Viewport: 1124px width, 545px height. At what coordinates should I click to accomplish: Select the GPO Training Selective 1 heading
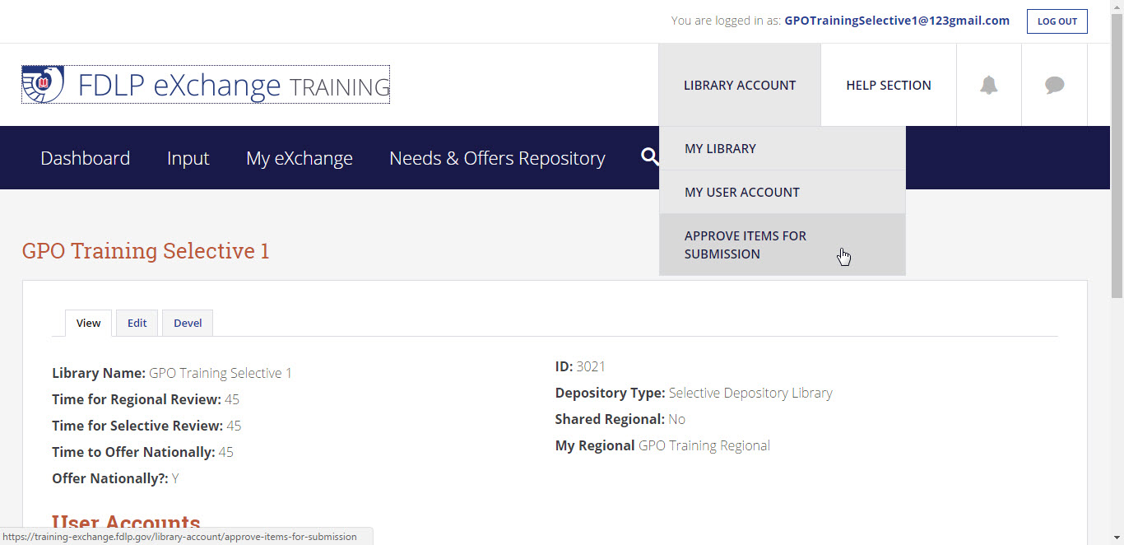pos(146,251)
